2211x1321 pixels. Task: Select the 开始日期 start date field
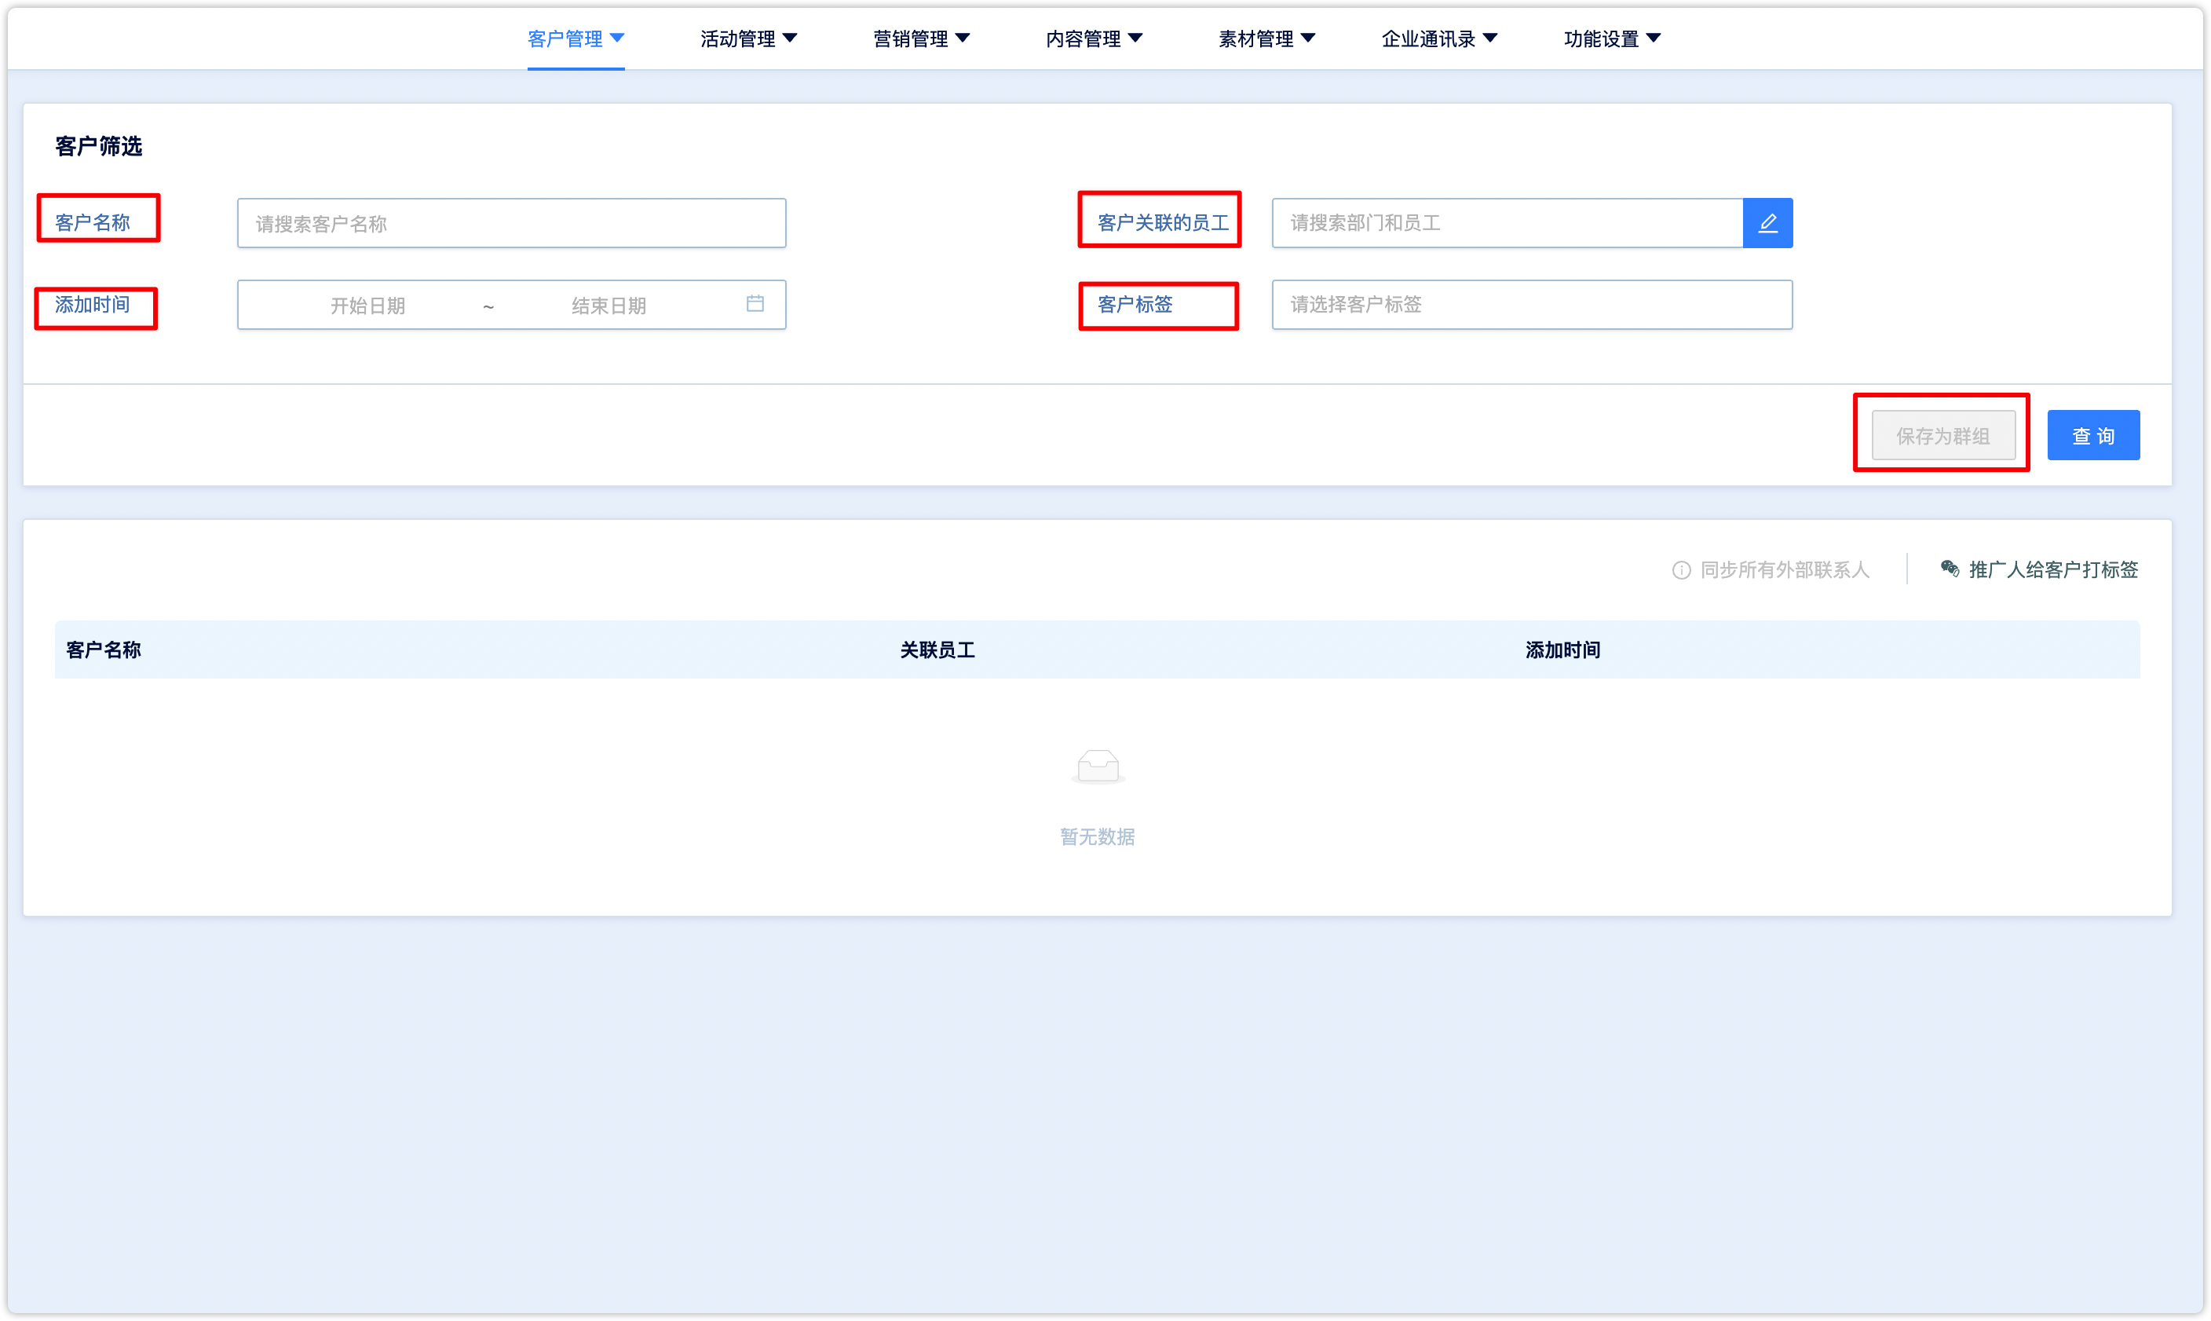367,306
